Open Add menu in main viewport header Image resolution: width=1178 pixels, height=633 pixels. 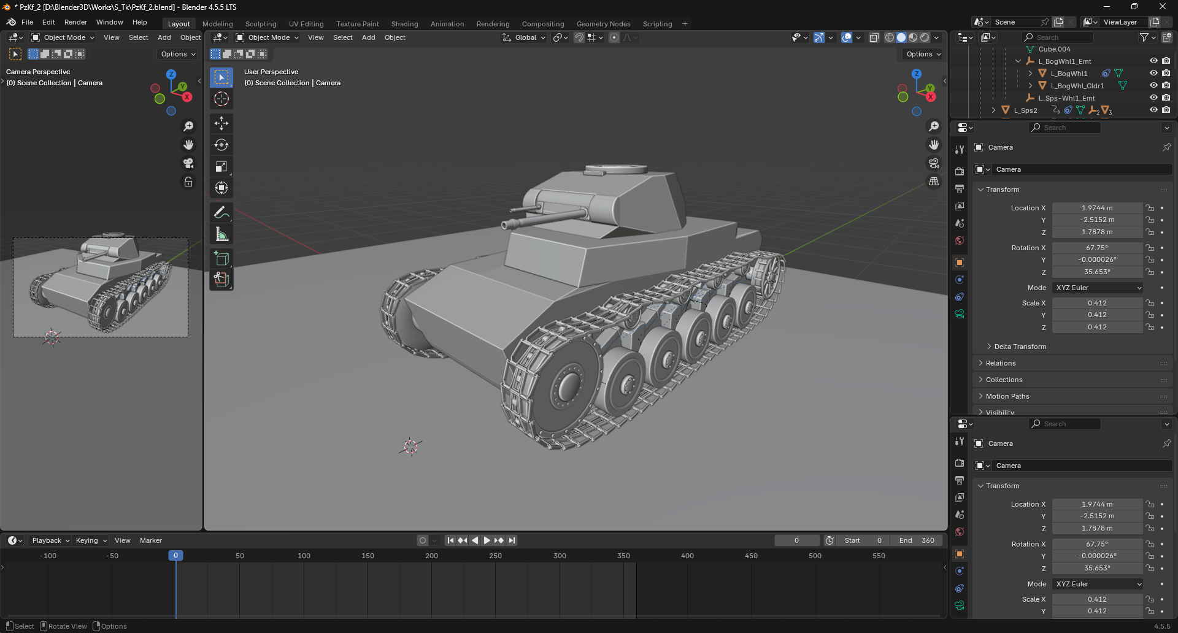pos(368,37)
